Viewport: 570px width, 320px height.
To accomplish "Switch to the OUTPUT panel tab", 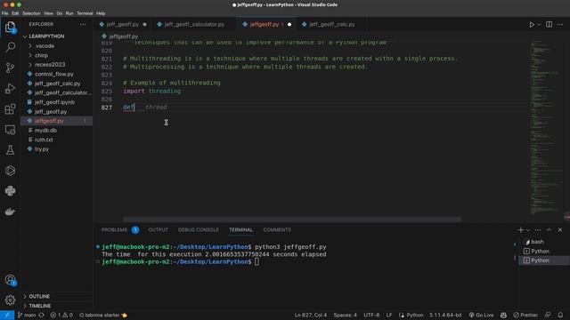I will click(159, 230).
